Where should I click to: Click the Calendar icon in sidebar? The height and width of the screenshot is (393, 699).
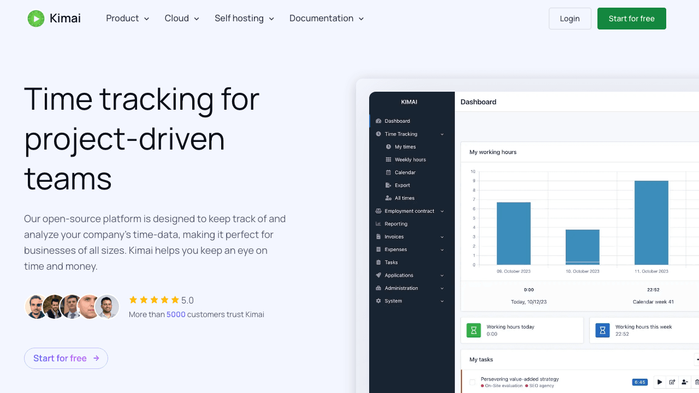pos(388,172)
